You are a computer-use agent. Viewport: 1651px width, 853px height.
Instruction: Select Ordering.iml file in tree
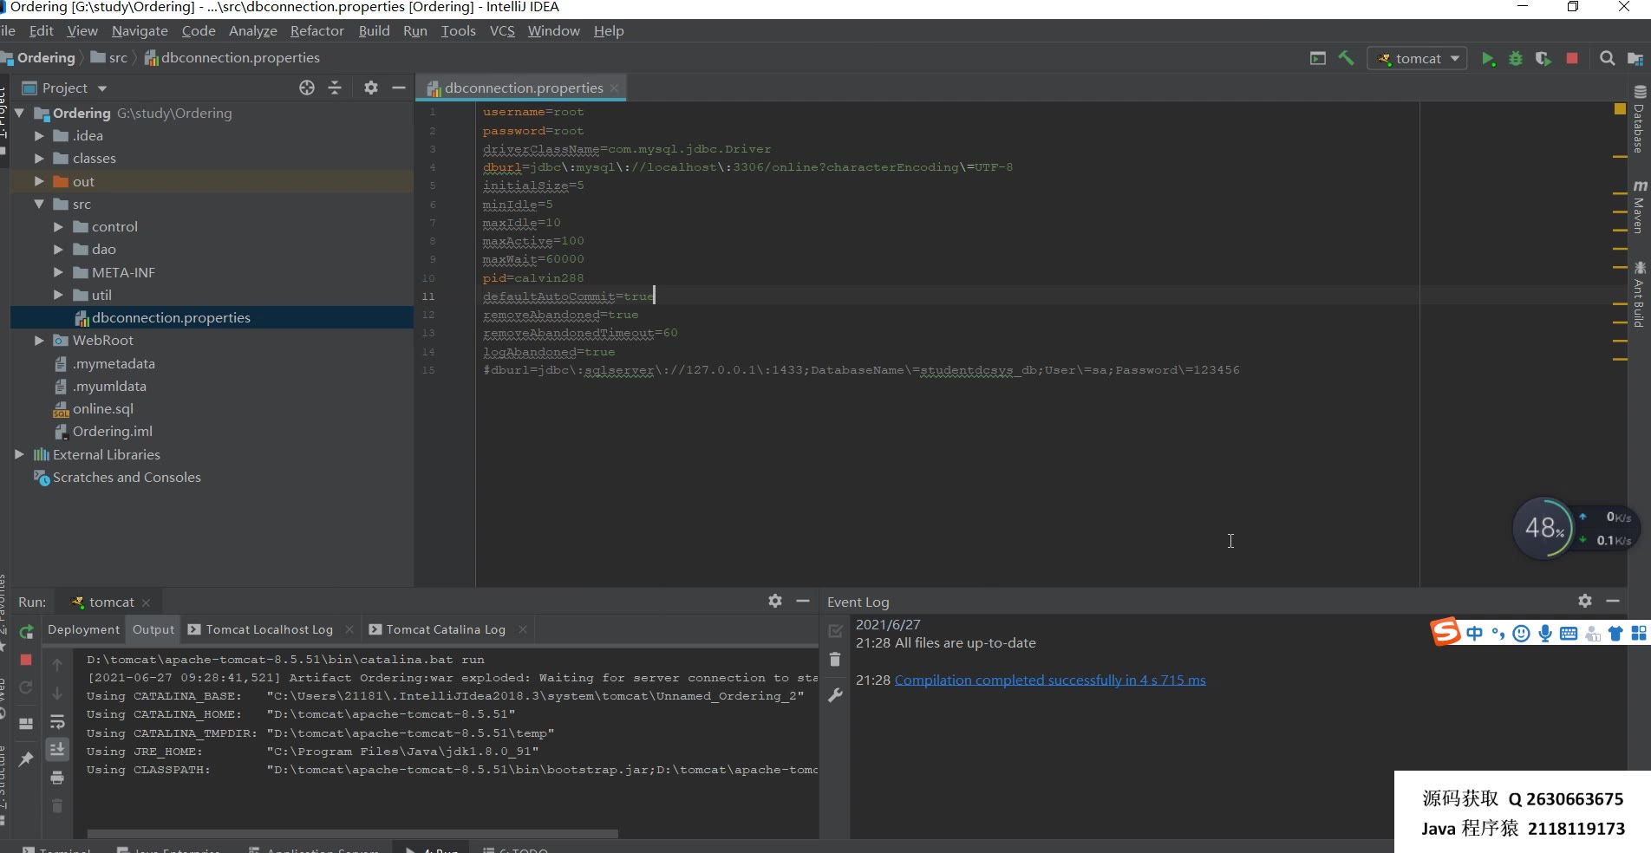tap(112, 432)
